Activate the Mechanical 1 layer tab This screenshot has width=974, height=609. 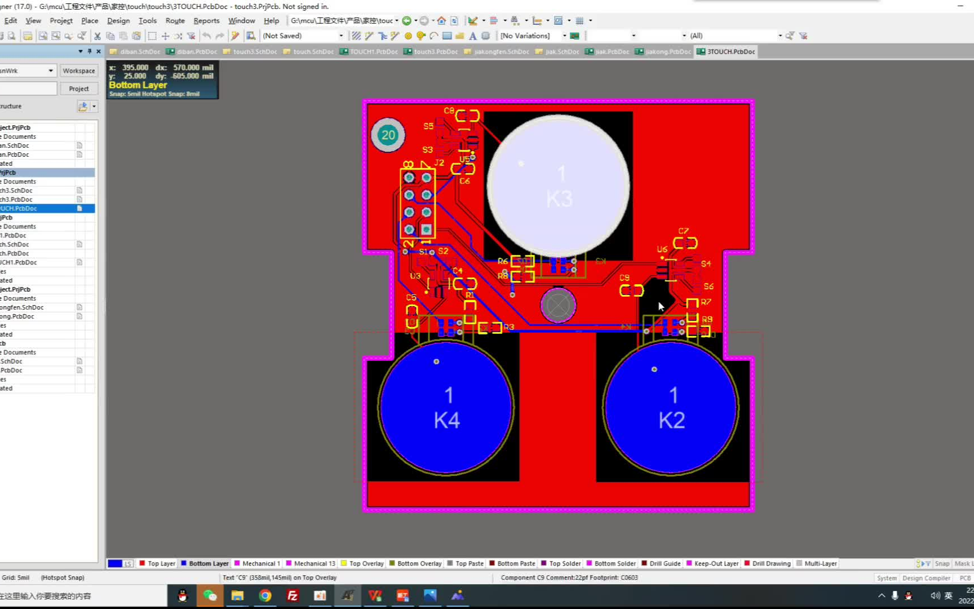(x=257, y=563)
